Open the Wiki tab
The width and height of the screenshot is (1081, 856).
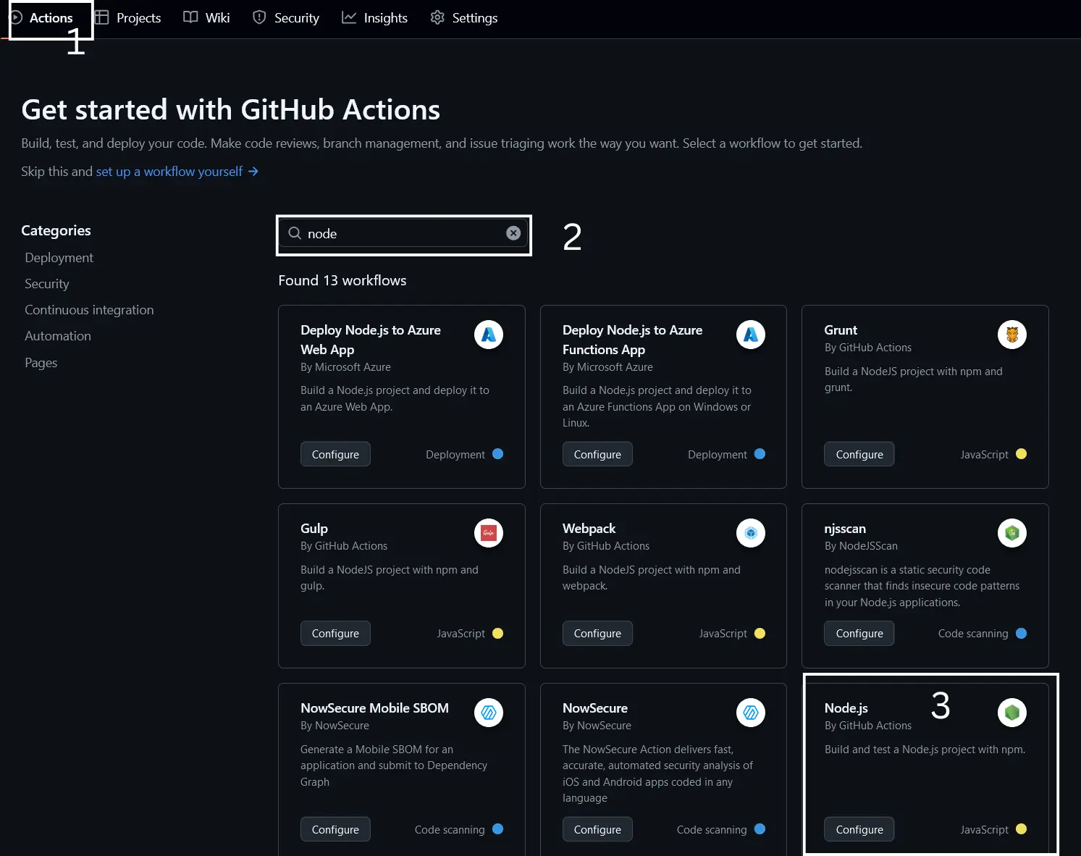click(206, 18)
